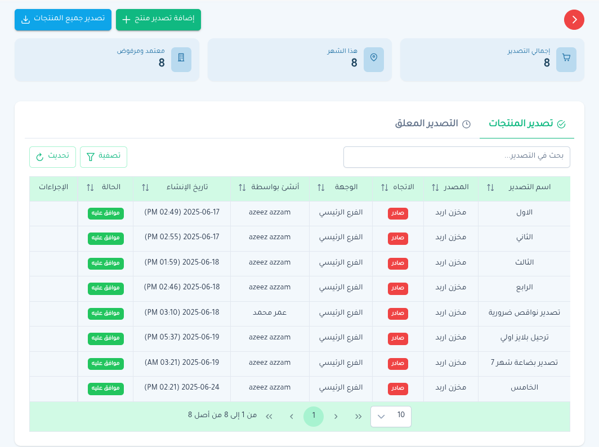
Task: Click the export search input field
Action: click(x=457, y=157)
